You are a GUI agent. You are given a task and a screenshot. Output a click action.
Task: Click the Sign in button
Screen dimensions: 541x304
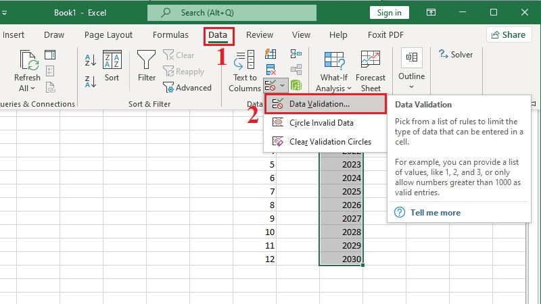click(x=390, y=13)
